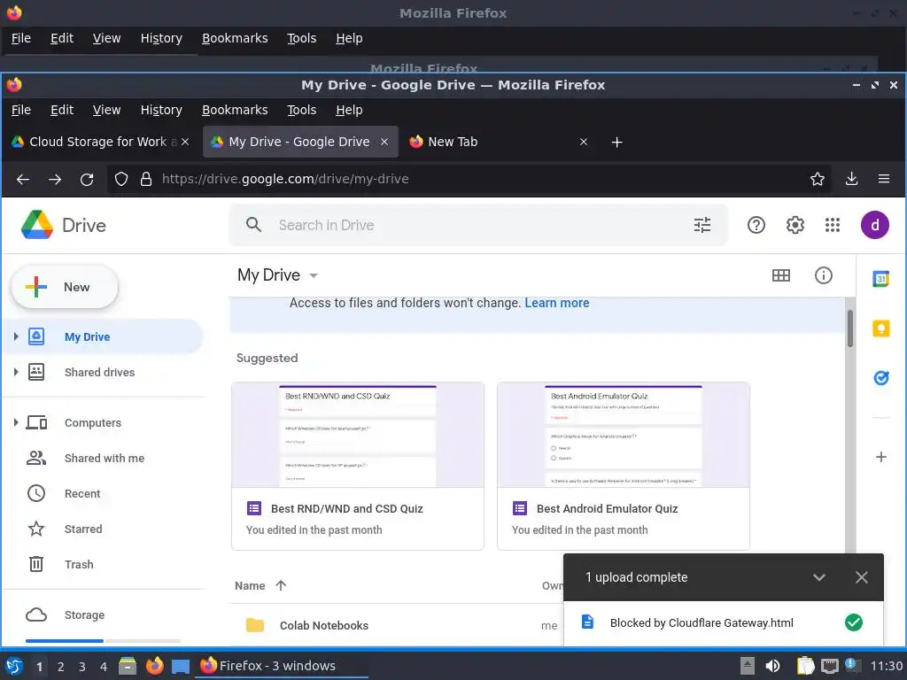Image resolution: width=907 pixels, height=680 pixels.
Task: Click the URL address bar
Action: (x=469, y=179)
